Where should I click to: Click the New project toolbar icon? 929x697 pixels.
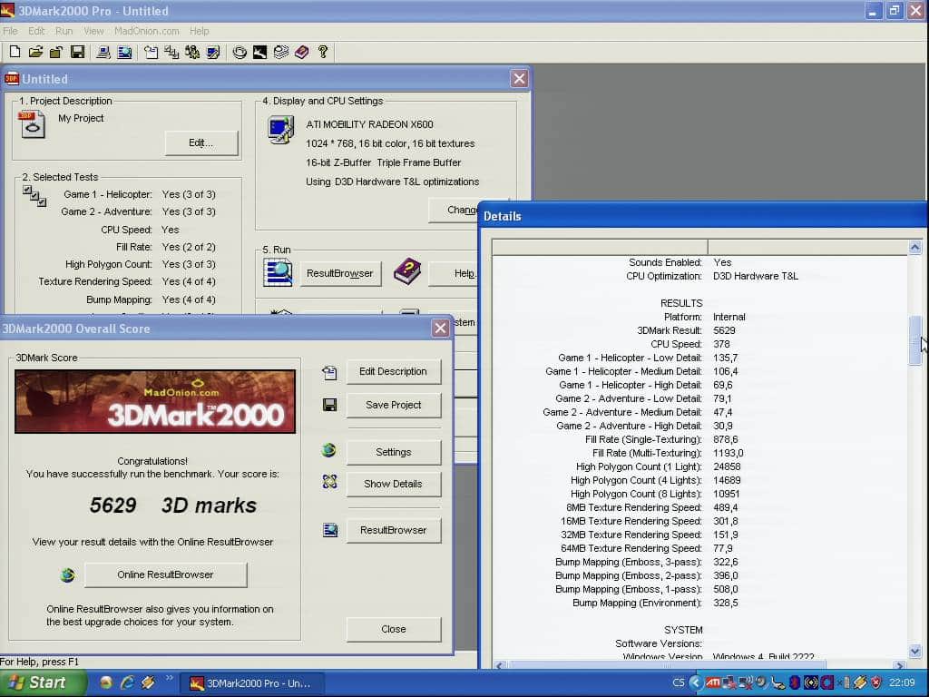tap(15, 52)
